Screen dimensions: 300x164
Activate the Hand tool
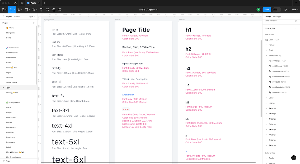click(54, 10)
